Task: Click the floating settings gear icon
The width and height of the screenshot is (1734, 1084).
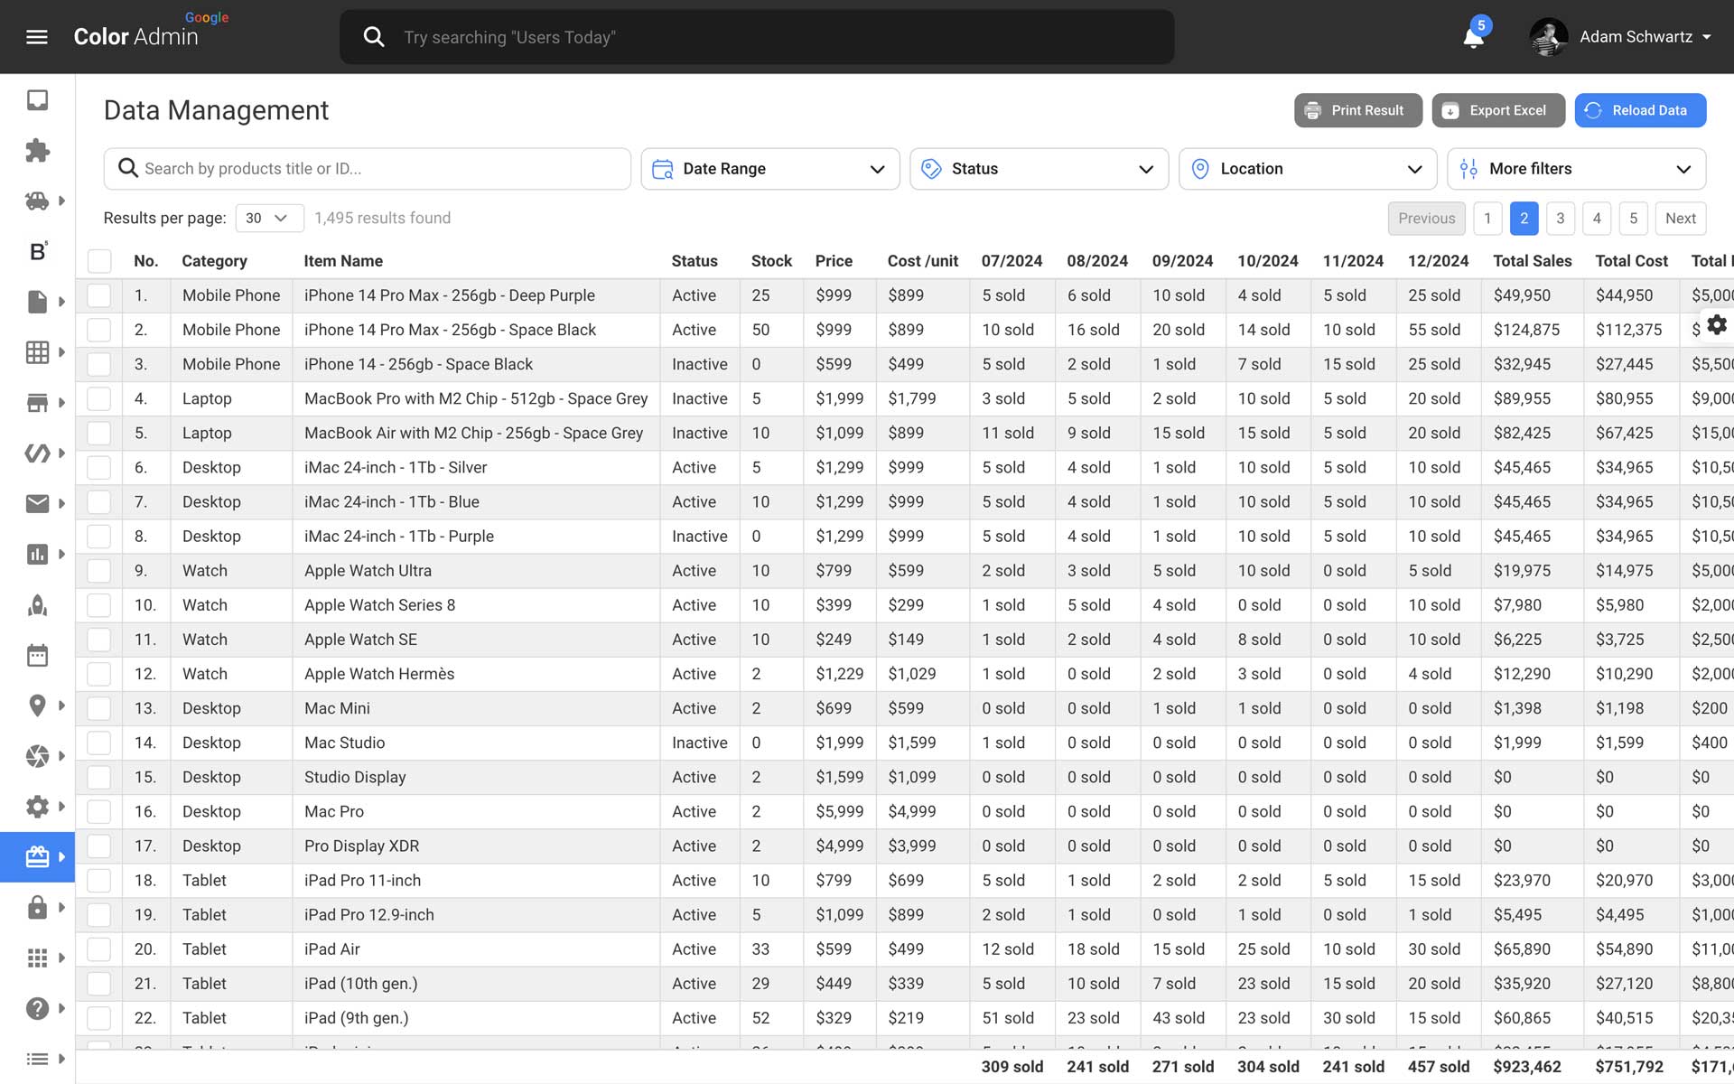Action: coord(1716,325)
